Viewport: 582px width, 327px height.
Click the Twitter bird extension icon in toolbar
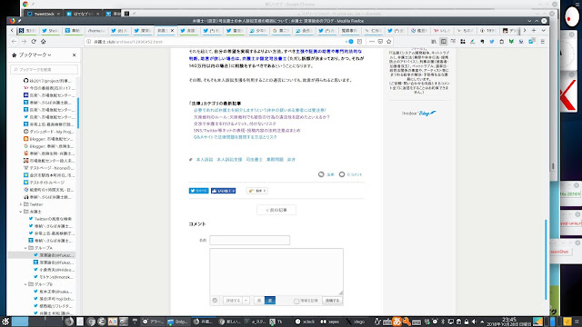[492, 42]
